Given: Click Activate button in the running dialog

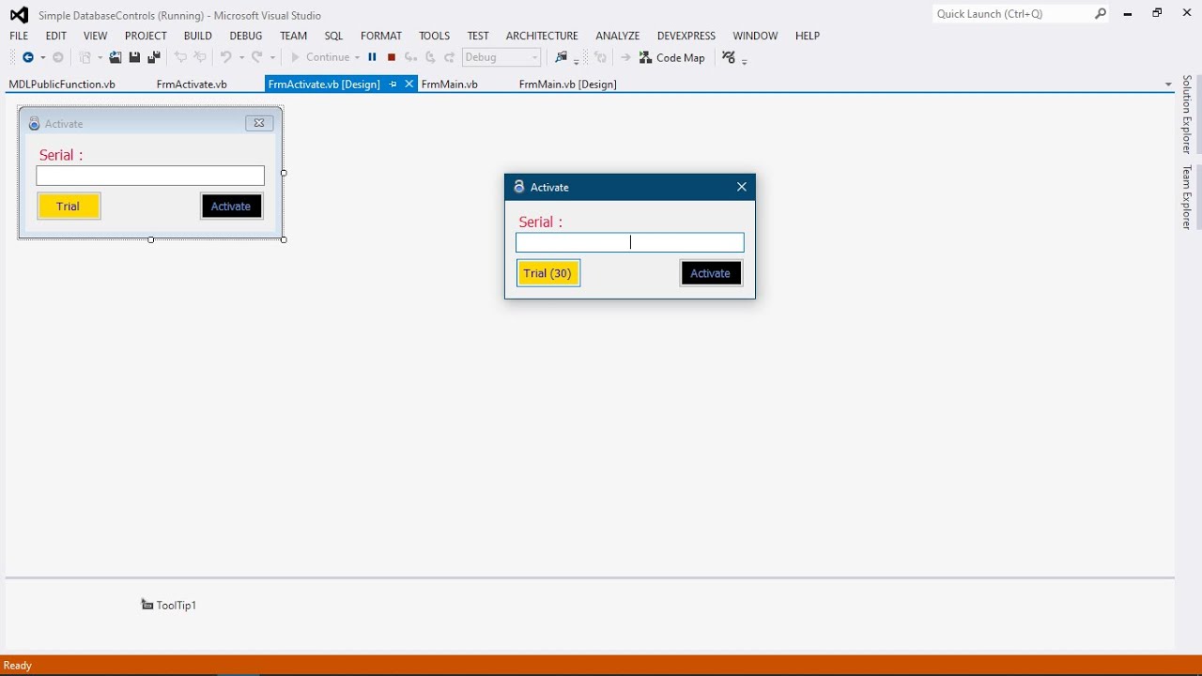Looking at the screenshot, I should [x=711, y=273].
